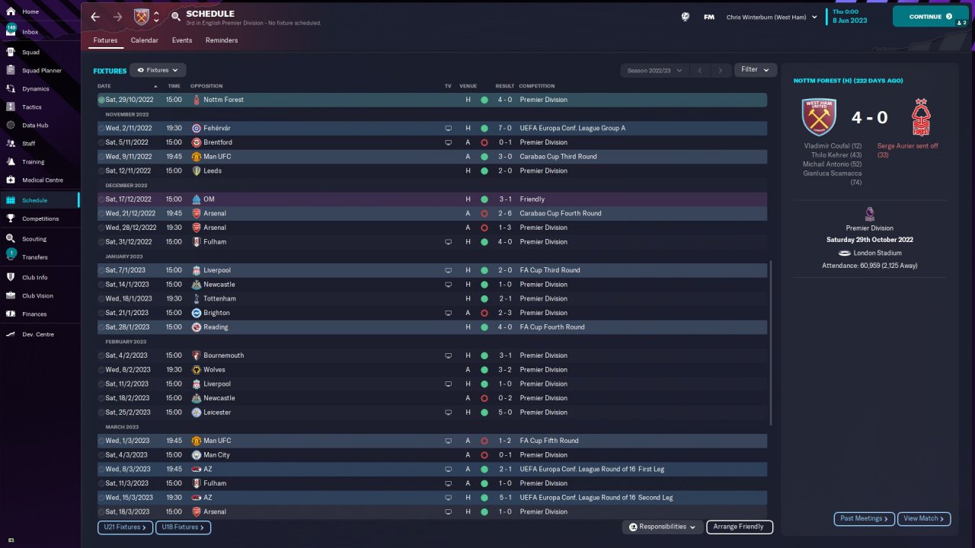Click the club switcher up/down chevrons
This screenshot has width=975, height=548.
[156, 17]
